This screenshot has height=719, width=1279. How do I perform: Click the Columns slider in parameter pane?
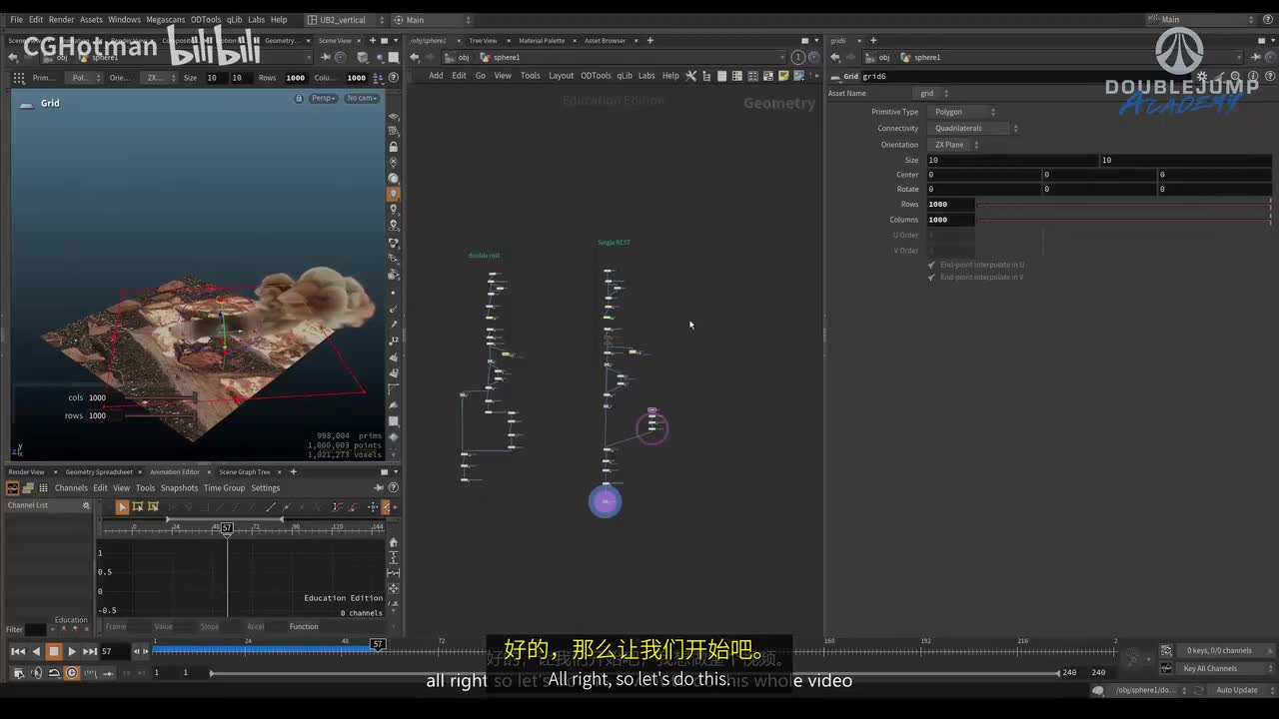pos(1124,220)
